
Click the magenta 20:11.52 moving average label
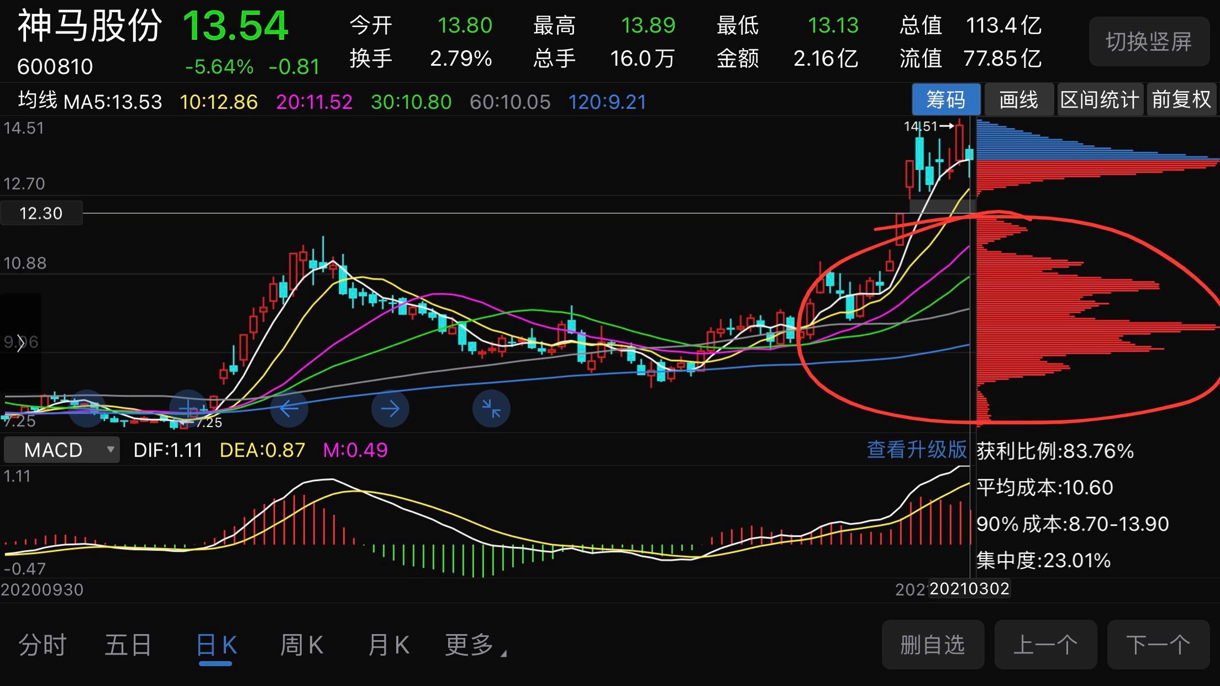pos(314,102)
